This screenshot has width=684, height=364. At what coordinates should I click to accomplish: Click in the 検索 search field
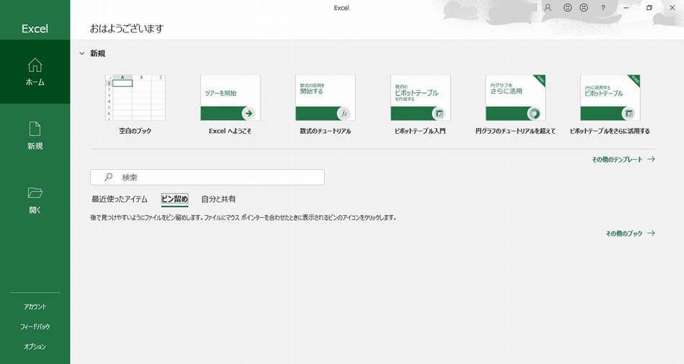(x=207, y=177)
